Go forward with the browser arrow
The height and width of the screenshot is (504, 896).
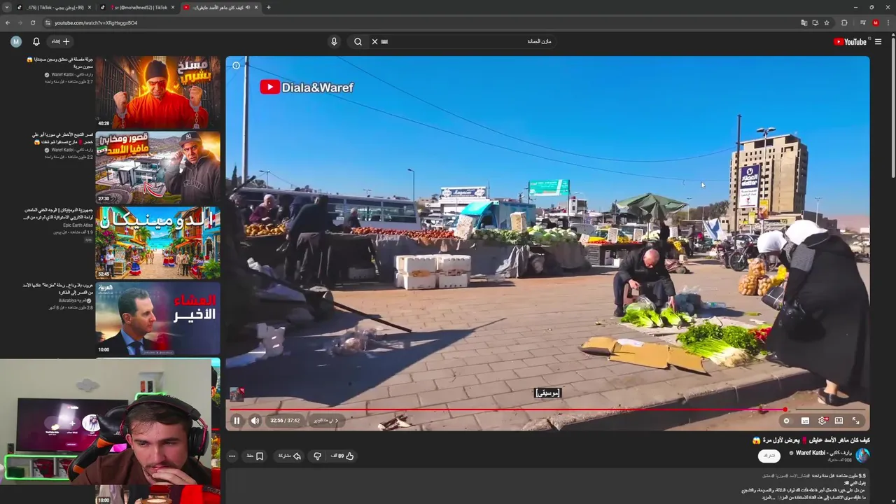tap(20, 22)
